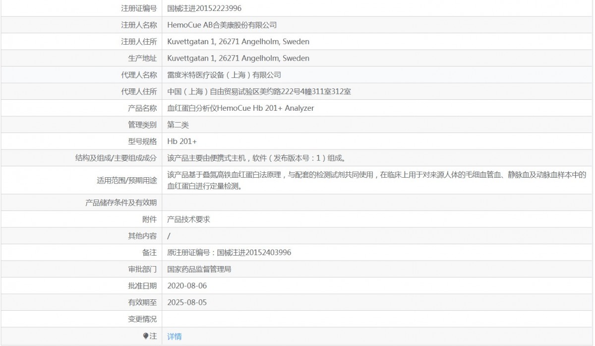Select 原注册证编号：国械注进20152403996
The height and width of the screenshot is (346, 595).
(x=229, y=252)
